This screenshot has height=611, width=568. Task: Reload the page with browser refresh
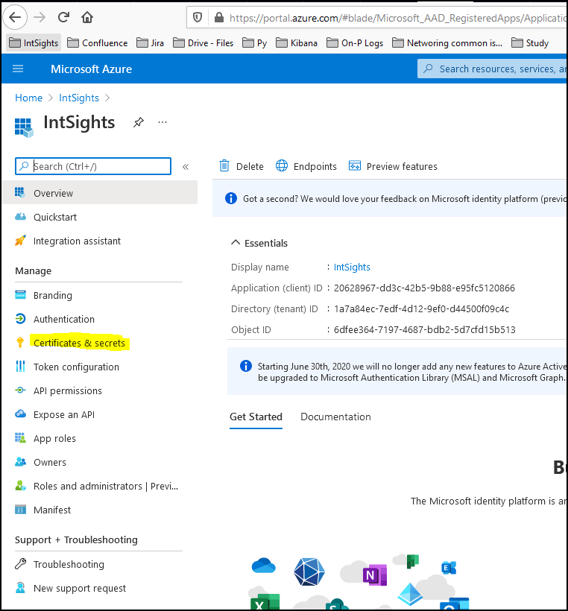tap(63, 16)
